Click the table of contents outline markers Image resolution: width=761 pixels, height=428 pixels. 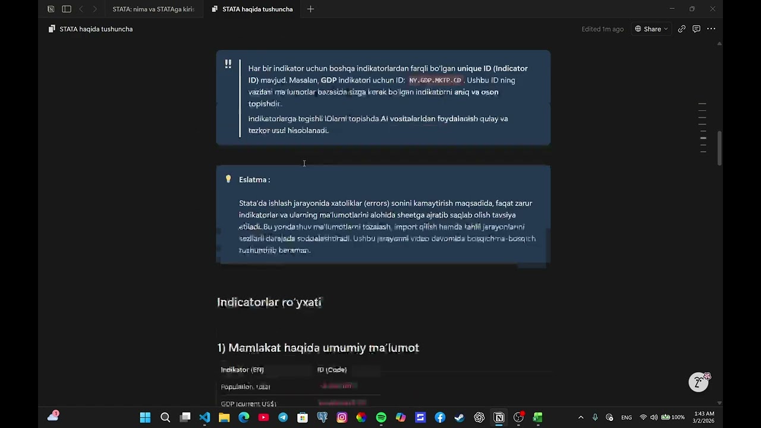click(x=702, y=128)
